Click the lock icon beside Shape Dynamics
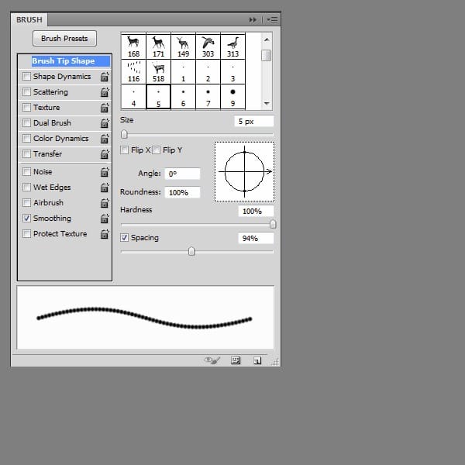This screenshot has height=465, width=465. pyautogui.click(x=104, y=77)
